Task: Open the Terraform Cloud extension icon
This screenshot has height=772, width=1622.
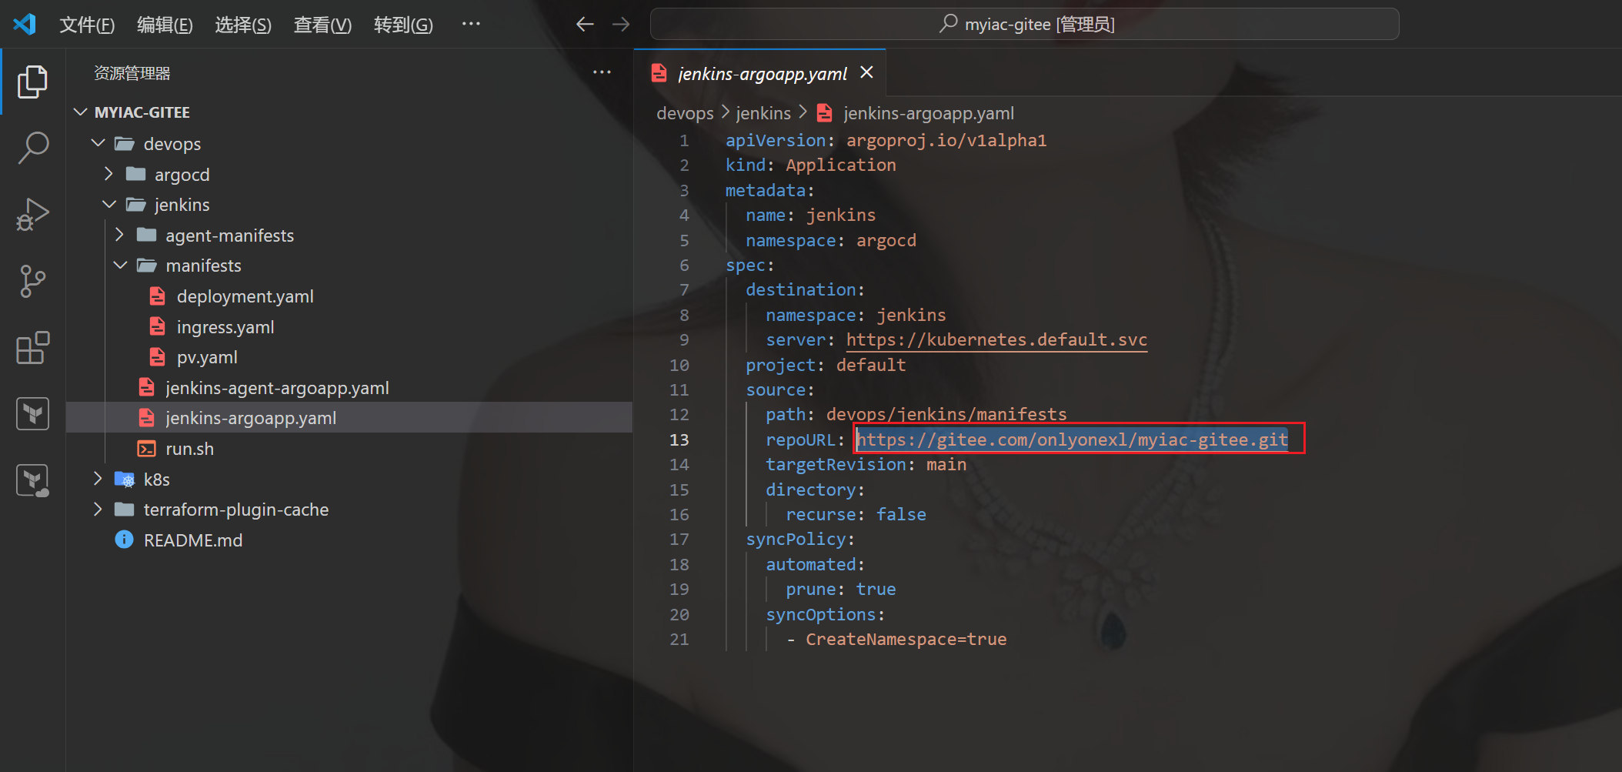Action: pyautogui.click(x=32, y=481)
